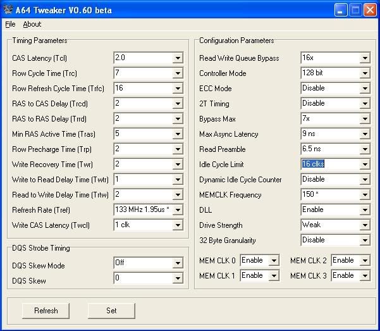This screenshot has width=380, height=331.
Task: Open the 32 Byte Granularity dropdown
Action: 365,240
